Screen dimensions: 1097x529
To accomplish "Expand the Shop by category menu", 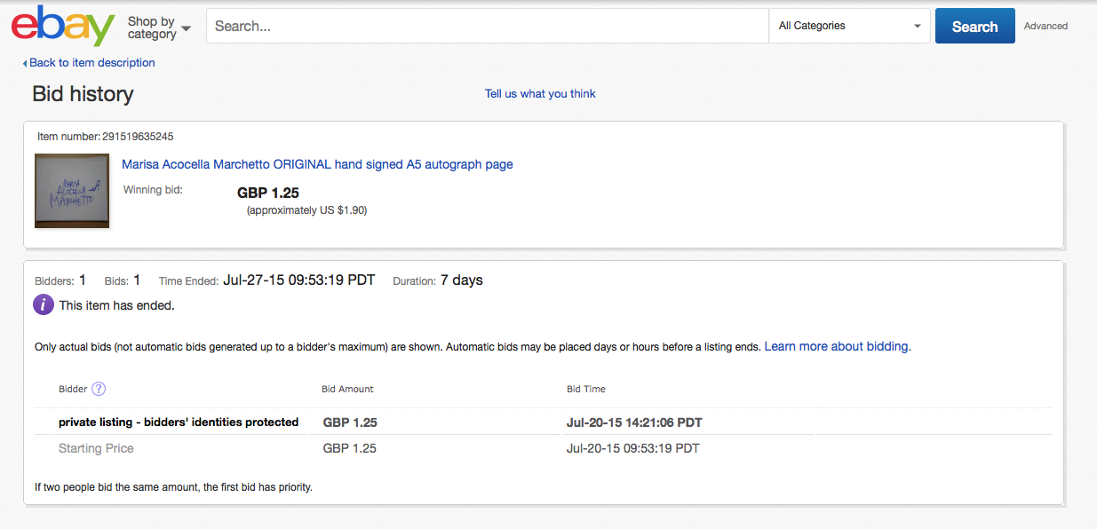I will [x=159, y=28].
